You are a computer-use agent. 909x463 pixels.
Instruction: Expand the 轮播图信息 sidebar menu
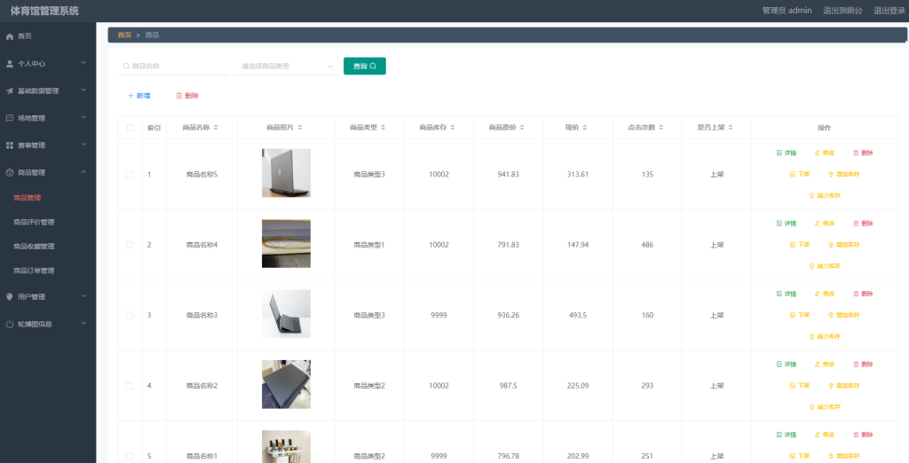[48, 325]
